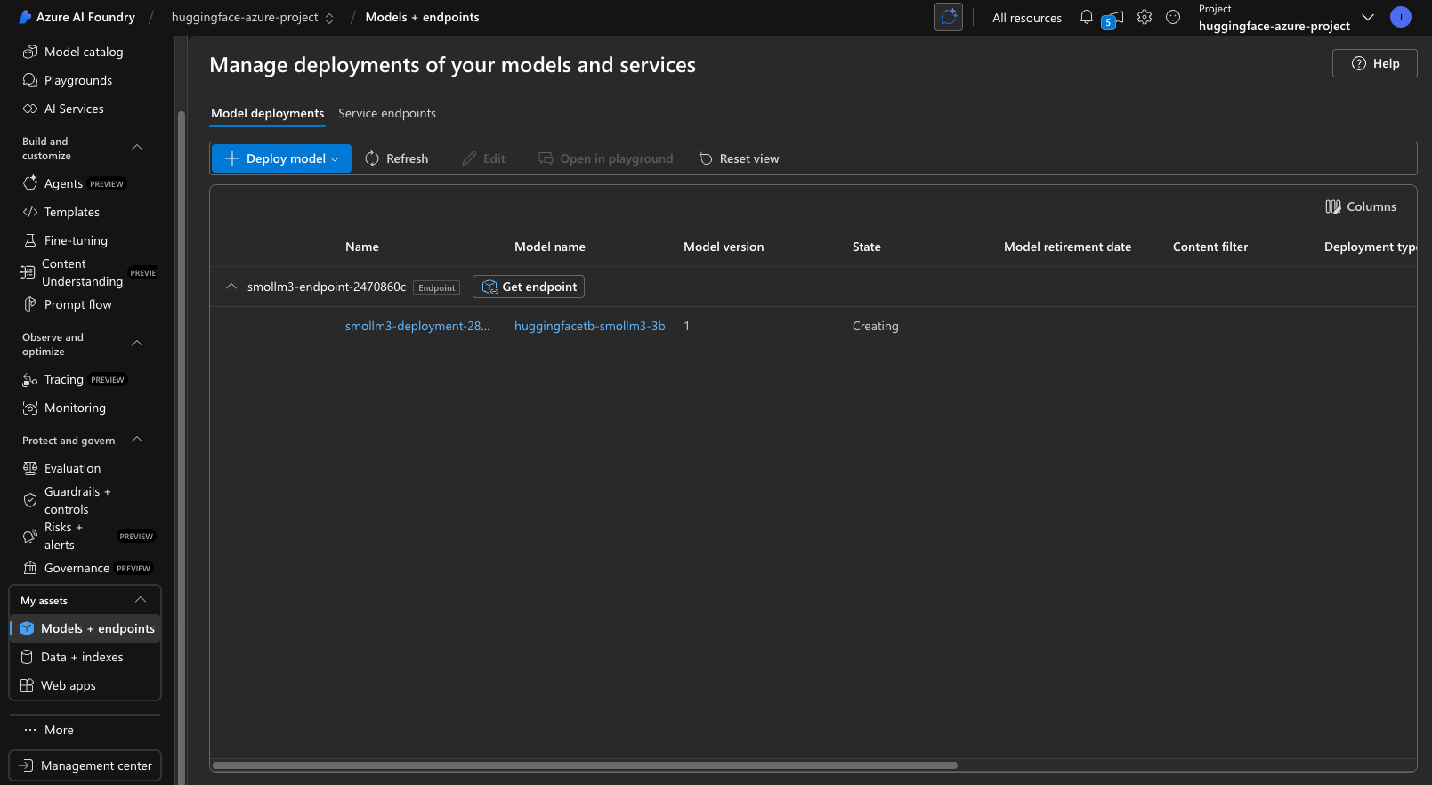The width and height of the screenshot is (1432, 785).
Task: Click Reset view in the toolbar
Action: point(739,158)
